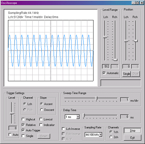Select the Lch trigger channel radio
Image resolution: width=145 pixels, height=144 pixels.
[x=25, y=104]
